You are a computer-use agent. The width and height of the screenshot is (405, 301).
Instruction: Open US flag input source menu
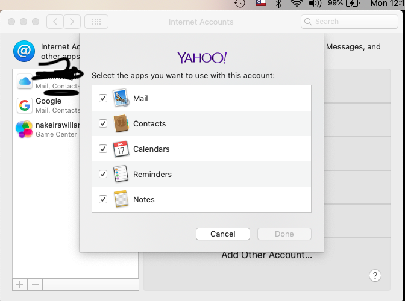pos(261,3)
